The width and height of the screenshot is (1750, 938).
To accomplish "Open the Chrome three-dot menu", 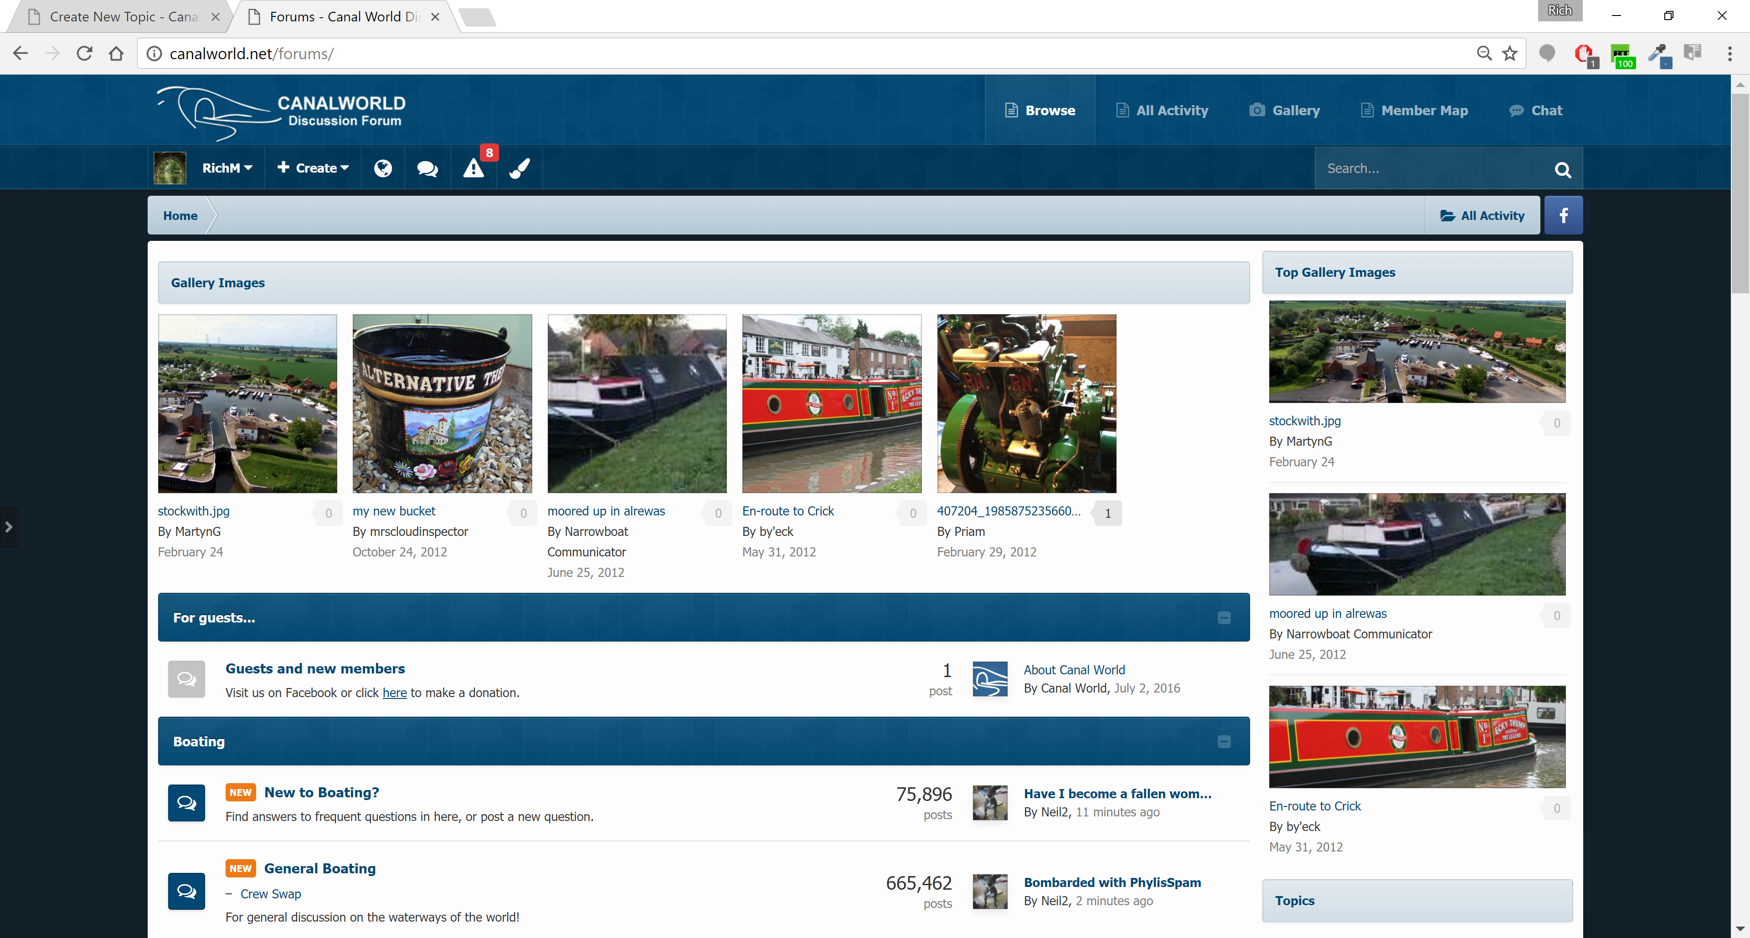I will (1729, 53).
